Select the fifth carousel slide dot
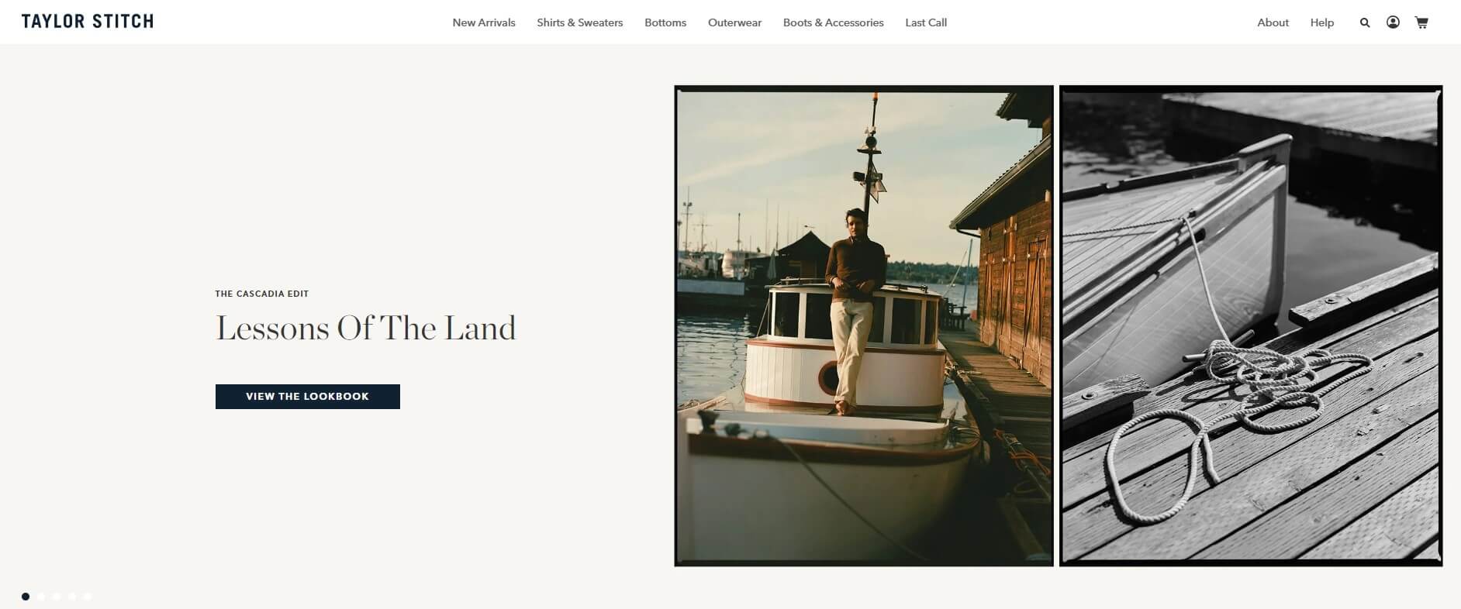This screenshot has width=1461, height=609. coord(88,597)
